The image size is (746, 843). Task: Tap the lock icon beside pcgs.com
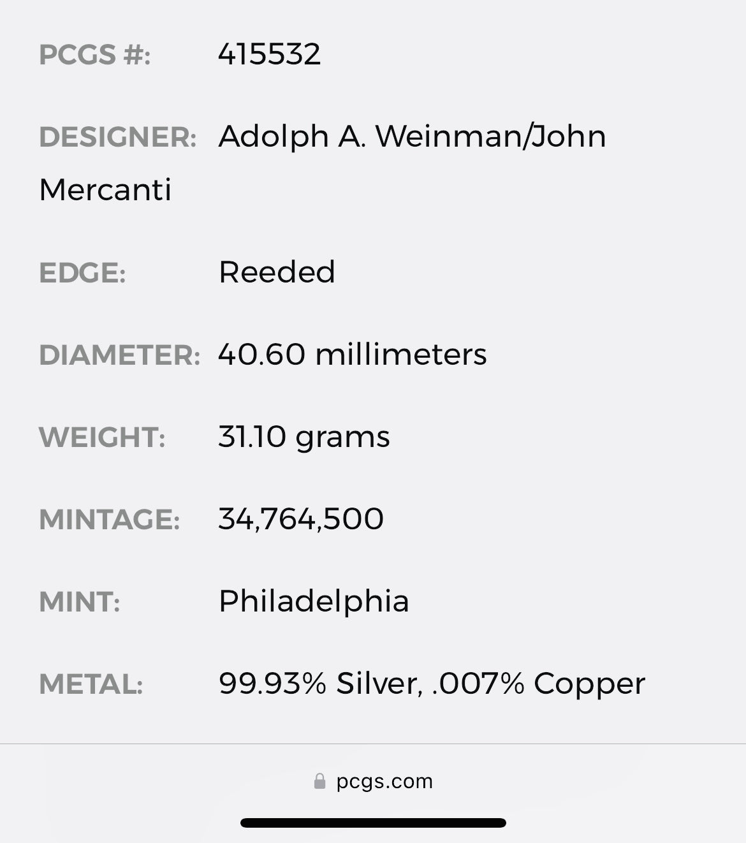coord(319,781)
